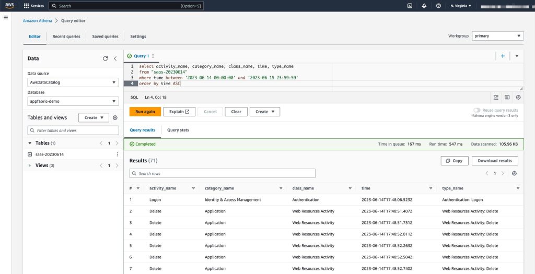Viewport: 535px width, 274px height.
Task: Open Tables and views settings gear
Action: coord(115,117)
